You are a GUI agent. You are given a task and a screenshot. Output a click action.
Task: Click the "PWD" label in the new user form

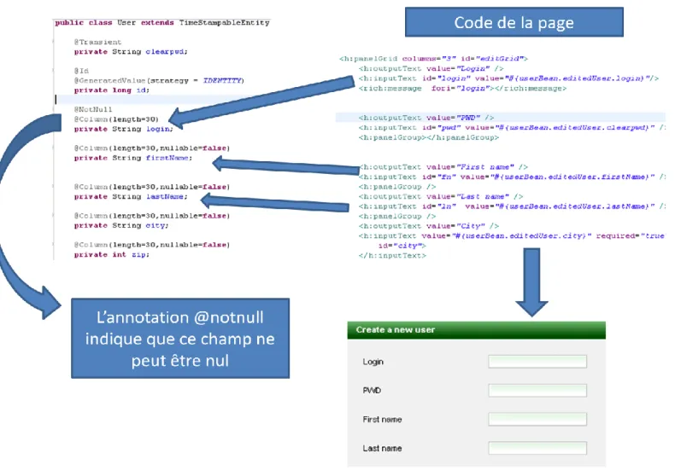[x=372, y=391]
